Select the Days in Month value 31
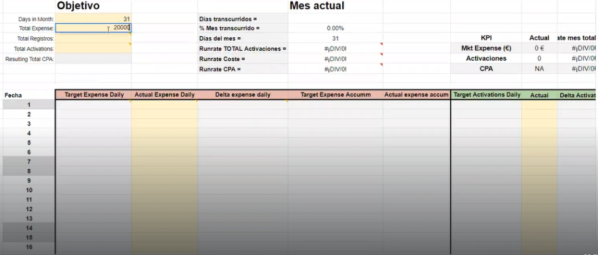Viewport: 598px width, 255px height. (x=93, y=19)
